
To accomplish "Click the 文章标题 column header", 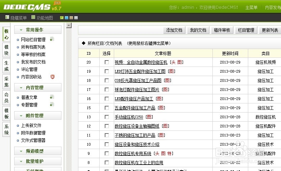I will coord(163,53).
